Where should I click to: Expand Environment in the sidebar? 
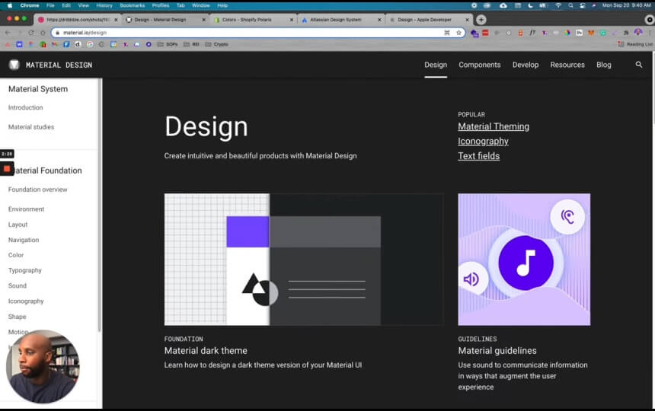tap(26, 209)
